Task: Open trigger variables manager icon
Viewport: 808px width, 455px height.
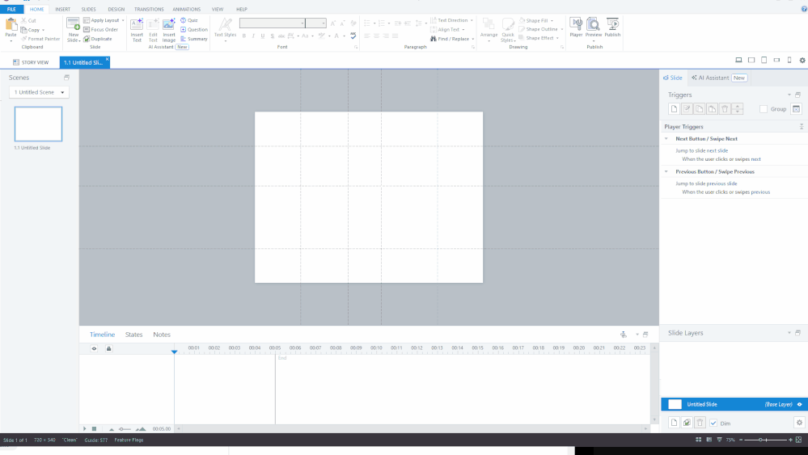Action: tap(796, 108)
